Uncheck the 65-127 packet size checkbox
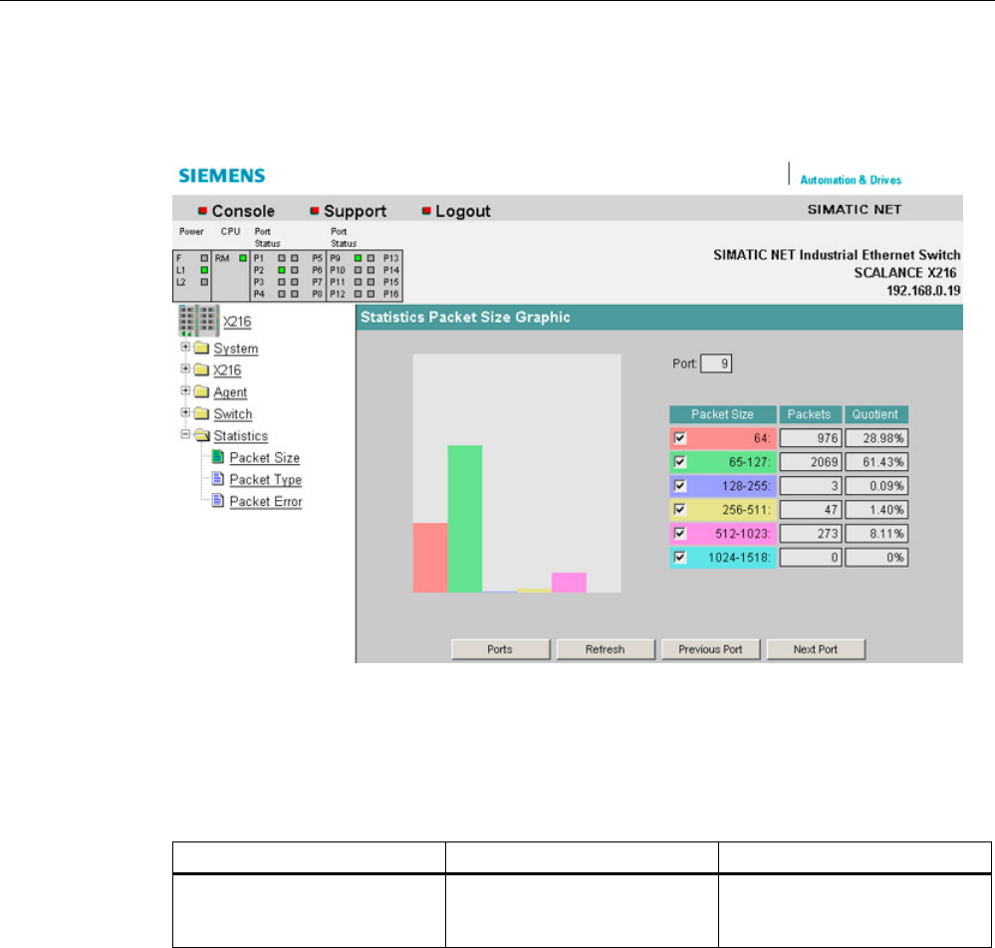The height and width of the screenshot is (948, 995). pyautogui.click(x=679, y=462)
